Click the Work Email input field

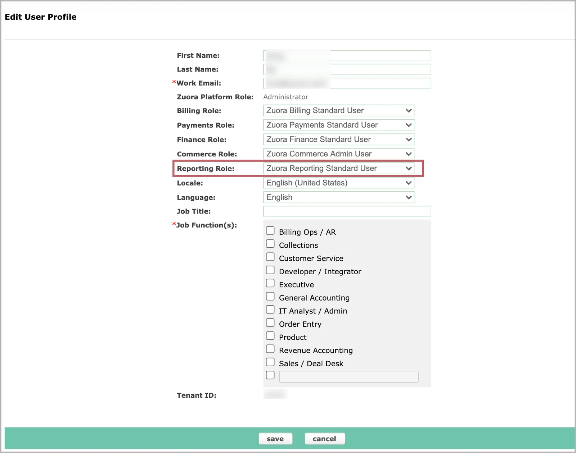(x=347, y=83)
